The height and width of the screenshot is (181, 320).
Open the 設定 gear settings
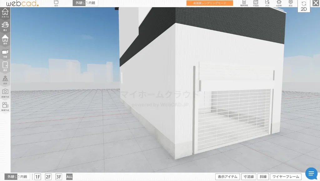(291, 3)
